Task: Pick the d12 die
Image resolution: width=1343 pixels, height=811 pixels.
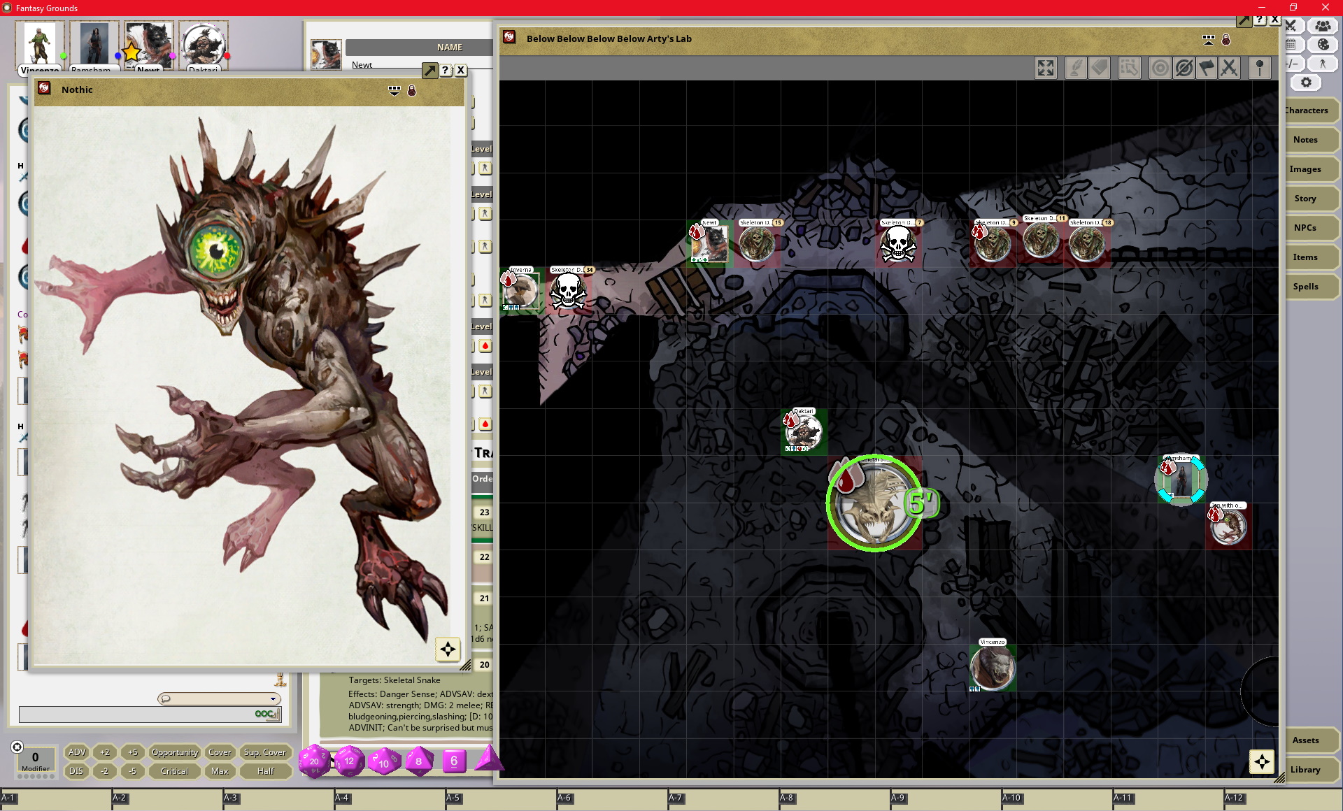Action: coord(349,761)
